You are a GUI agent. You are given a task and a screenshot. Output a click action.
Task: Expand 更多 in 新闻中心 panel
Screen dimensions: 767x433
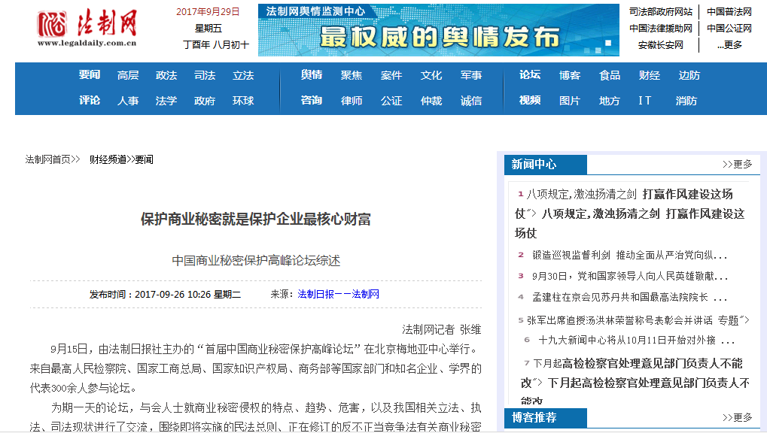(x=737, y=164)
